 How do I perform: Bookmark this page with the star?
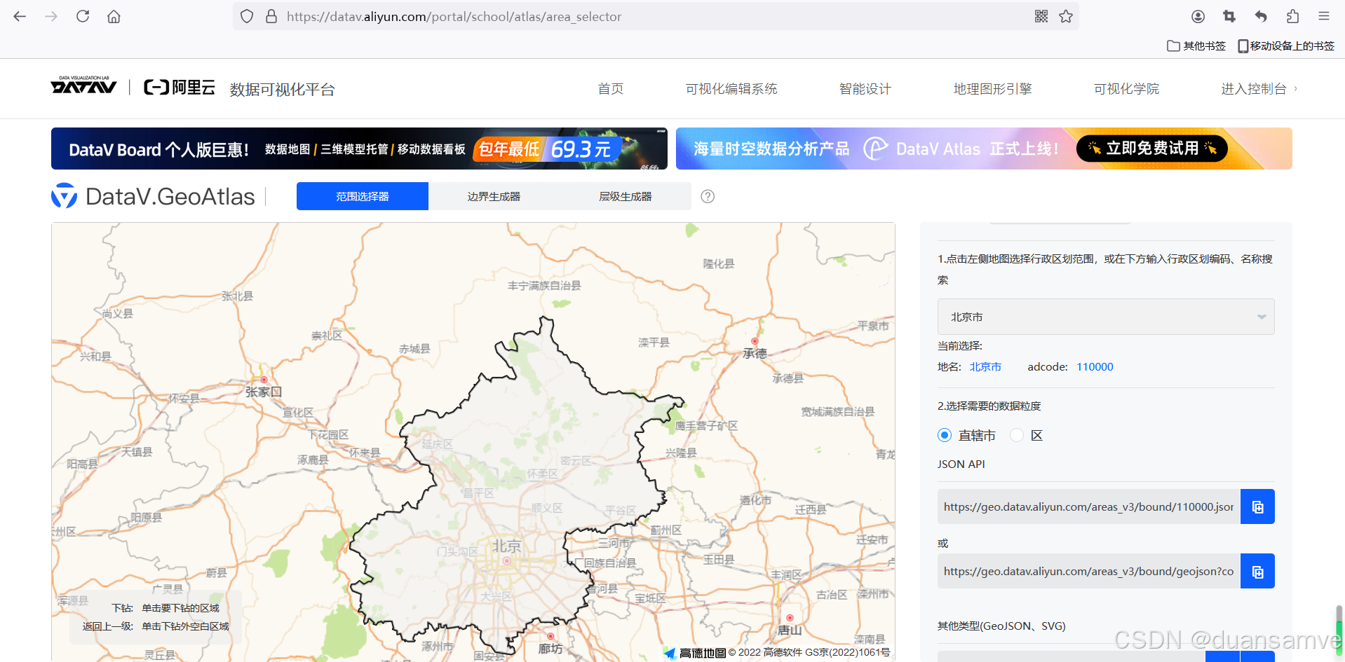[1066, 16]
